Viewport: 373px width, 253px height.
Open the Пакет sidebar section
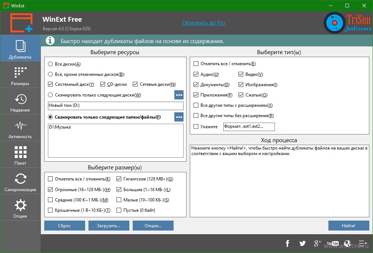tap(20, 155)
